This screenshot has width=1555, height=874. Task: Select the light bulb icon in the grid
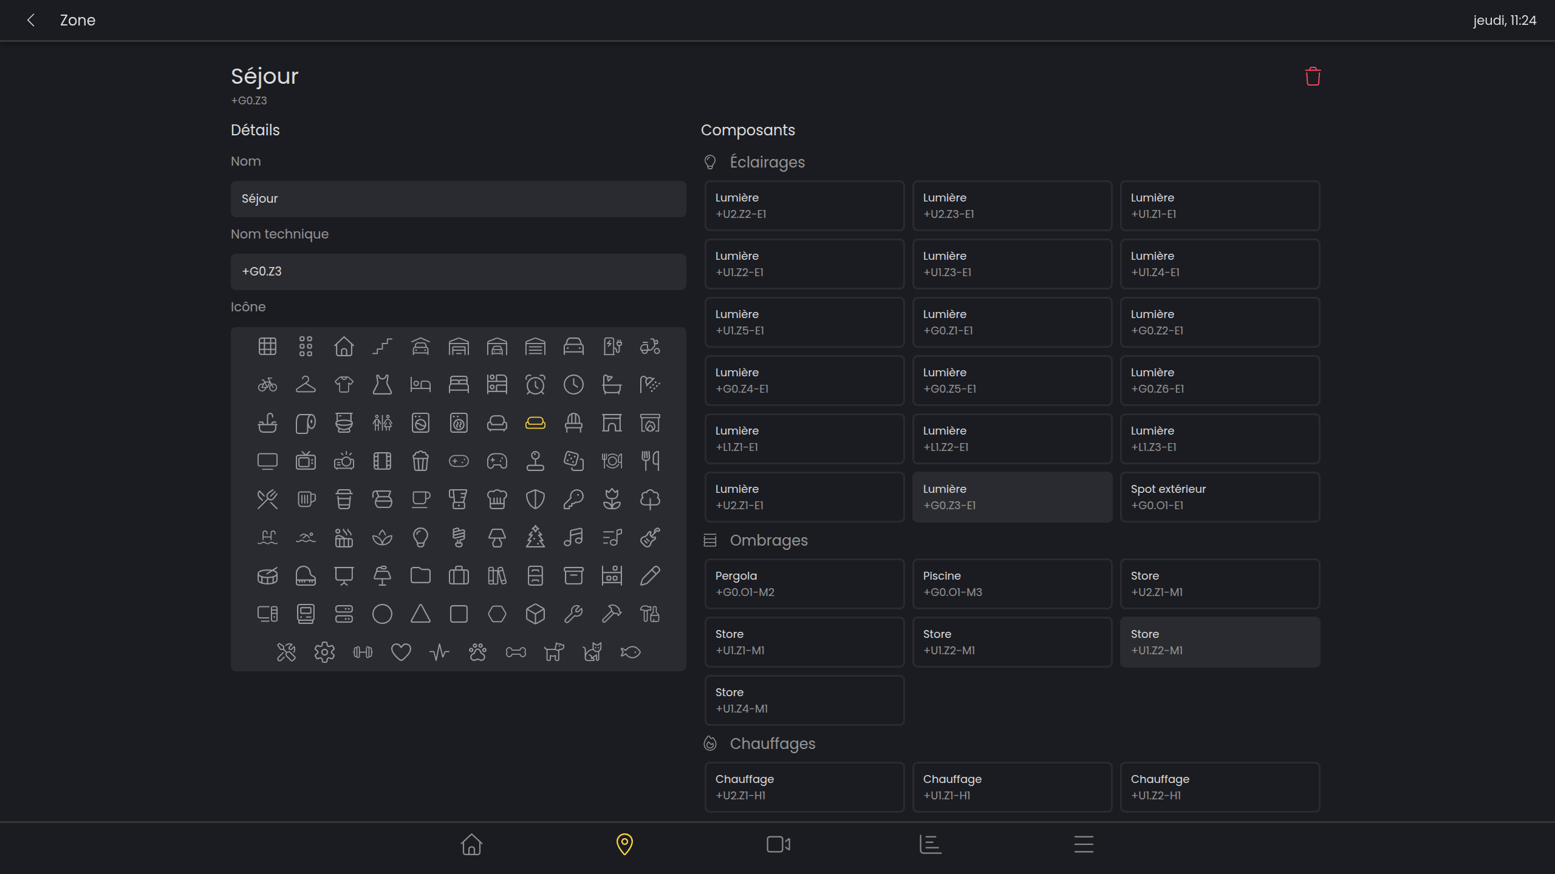point(420,538)
